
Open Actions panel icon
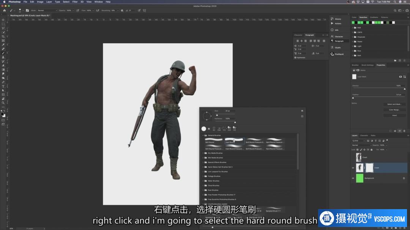pos(332,23)
